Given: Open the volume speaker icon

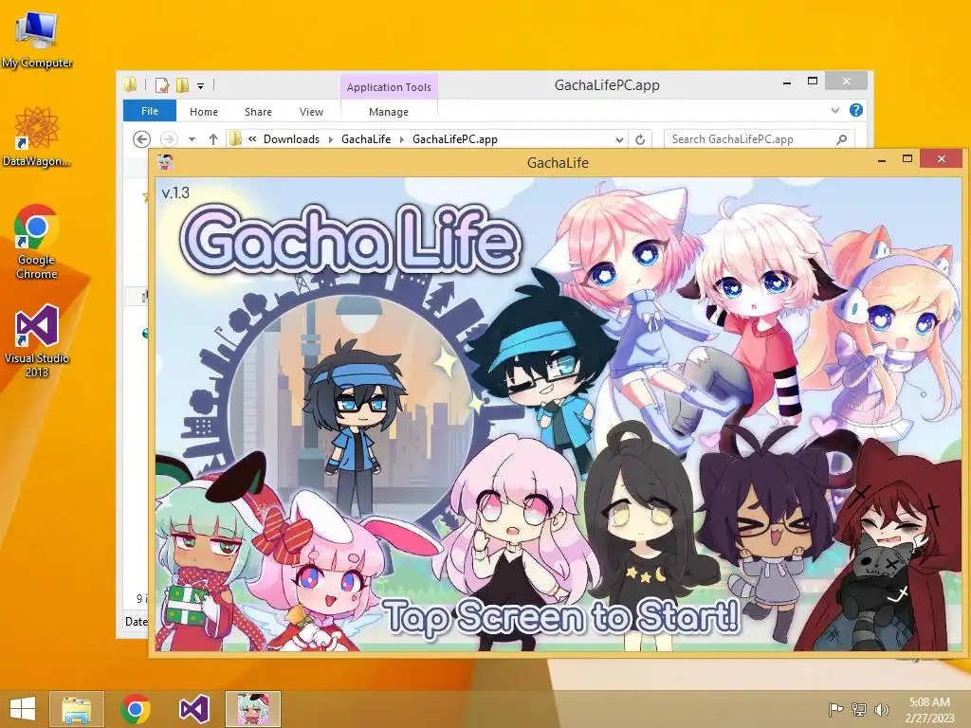Looking at the screenshot, I should [x=881, y=709].
